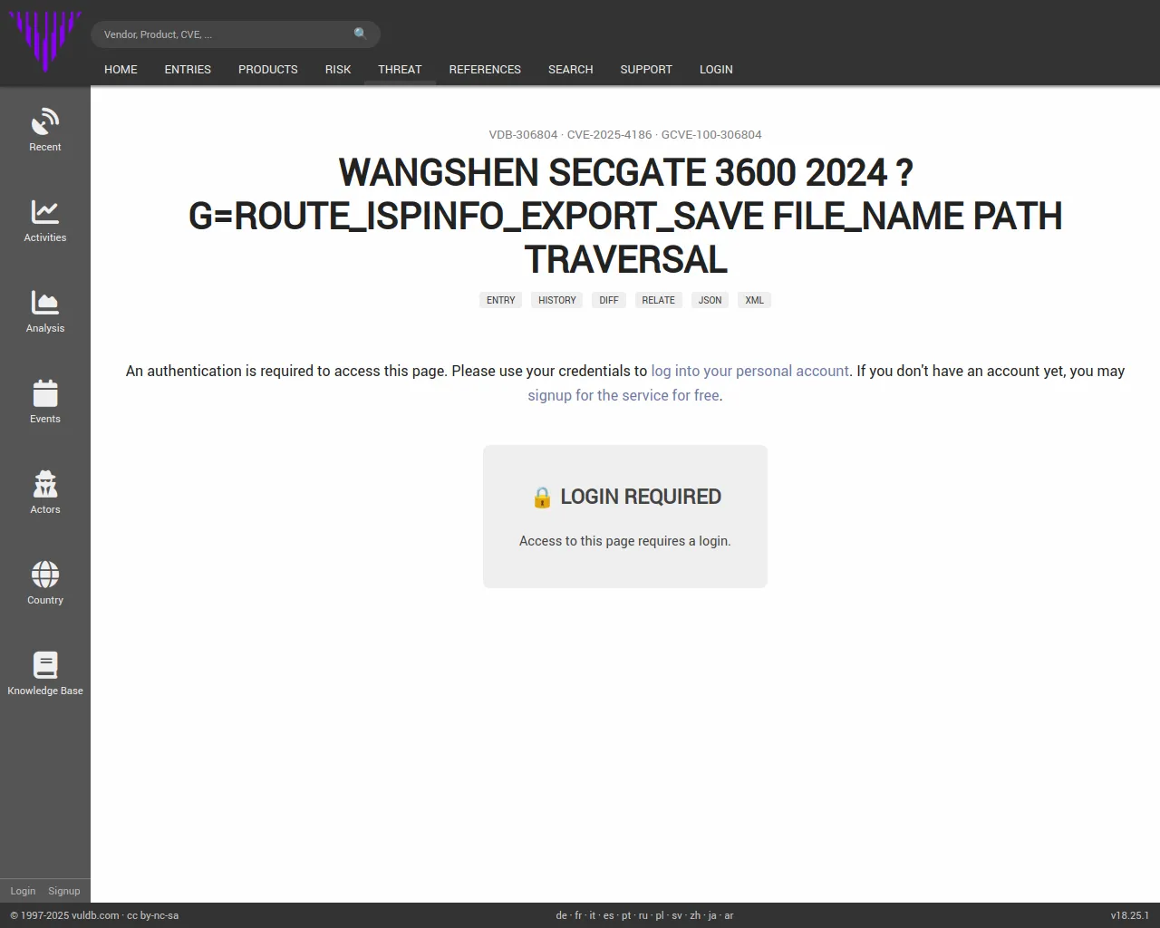
Task: Open the PRODUCTS menu
Action: [x=267, y=69]
